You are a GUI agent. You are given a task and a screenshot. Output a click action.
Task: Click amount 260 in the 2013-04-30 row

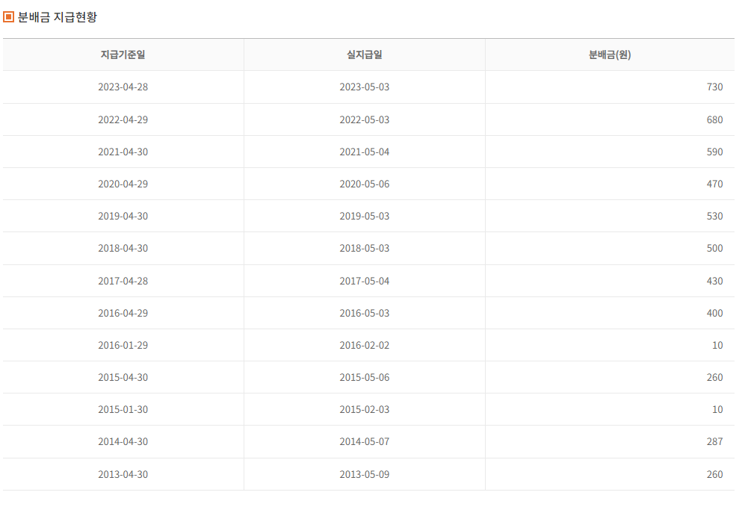pyautogui.click(x=714, y=474)
